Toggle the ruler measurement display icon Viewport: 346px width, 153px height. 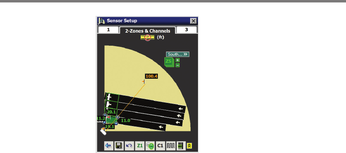(148, 38)
